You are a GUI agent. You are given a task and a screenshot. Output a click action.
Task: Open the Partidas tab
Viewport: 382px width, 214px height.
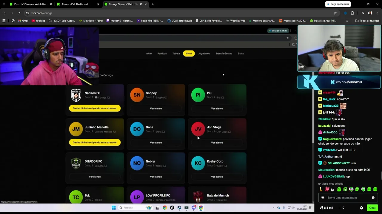(162, 53)
